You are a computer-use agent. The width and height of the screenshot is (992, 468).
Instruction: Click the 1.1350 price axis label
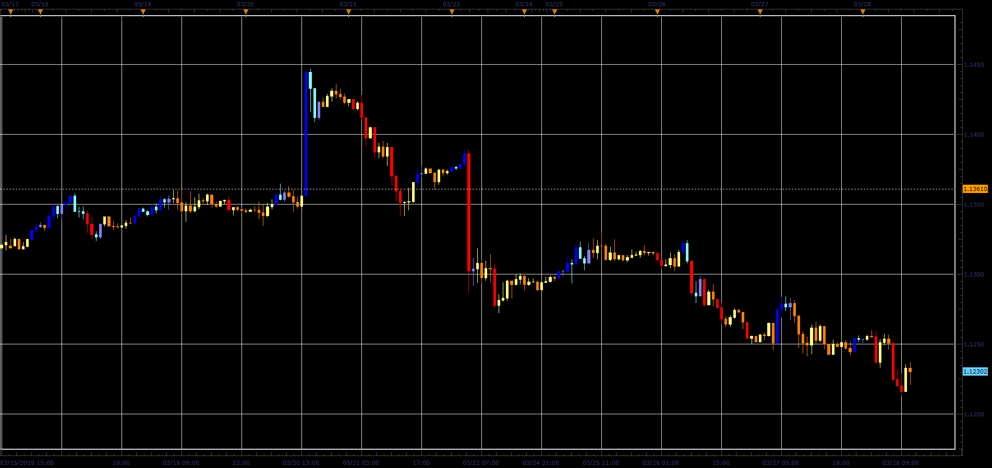(974, 205)
